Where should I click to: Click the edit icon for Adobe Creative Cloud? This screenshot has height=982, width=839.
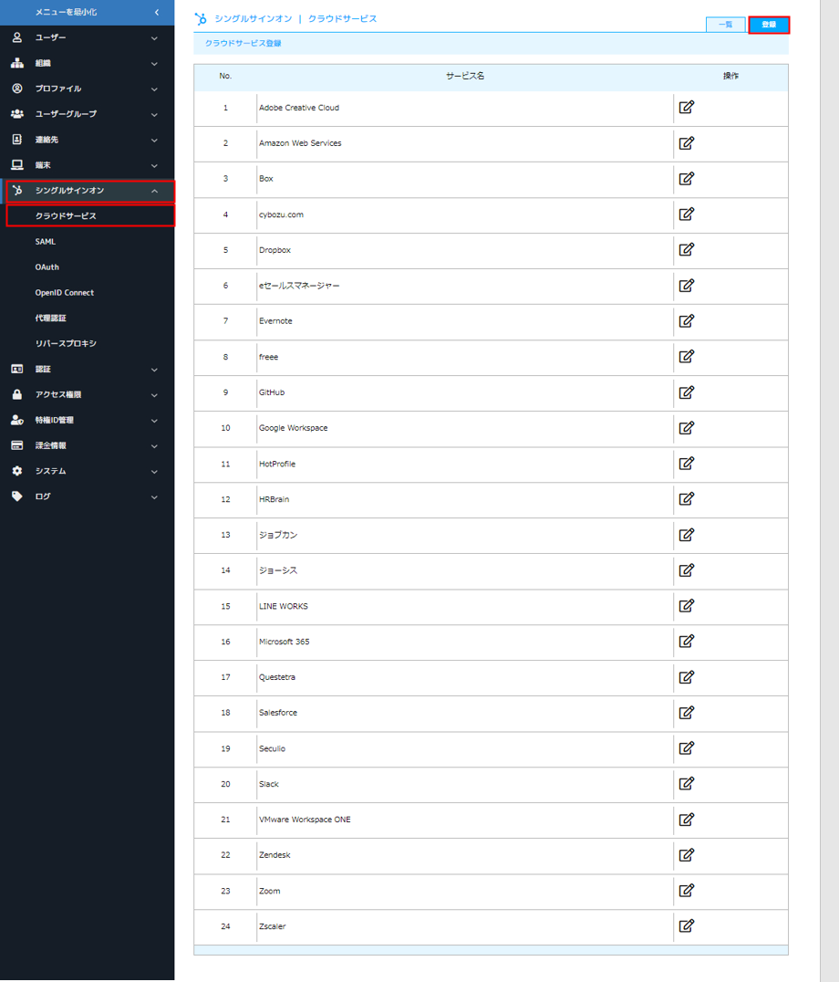[x=687, y=108]
